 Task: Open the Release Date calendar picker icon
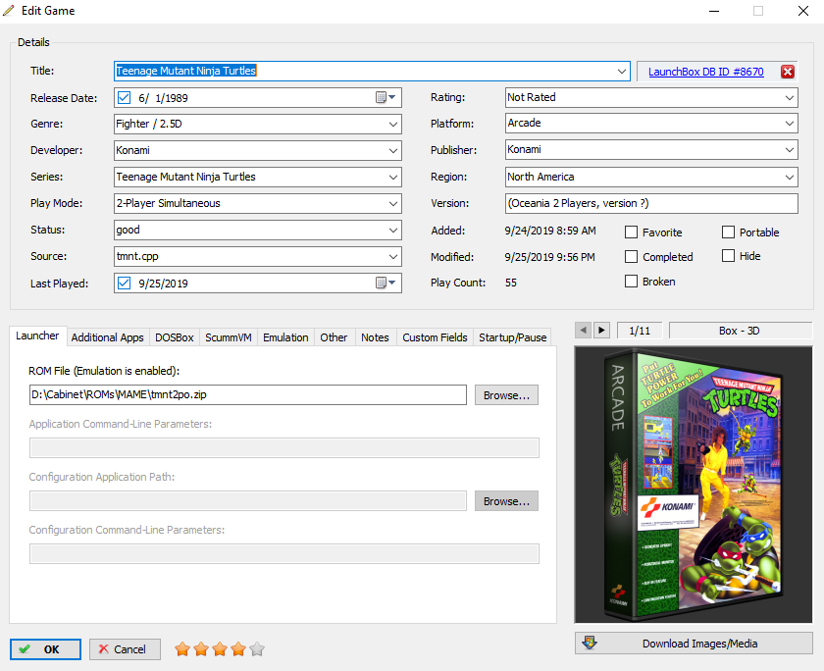point(386,97)
